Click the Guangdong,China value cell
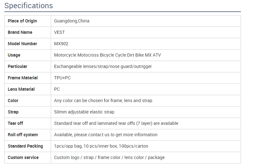Viewport: 269px width, 165px height. point(72,21)
